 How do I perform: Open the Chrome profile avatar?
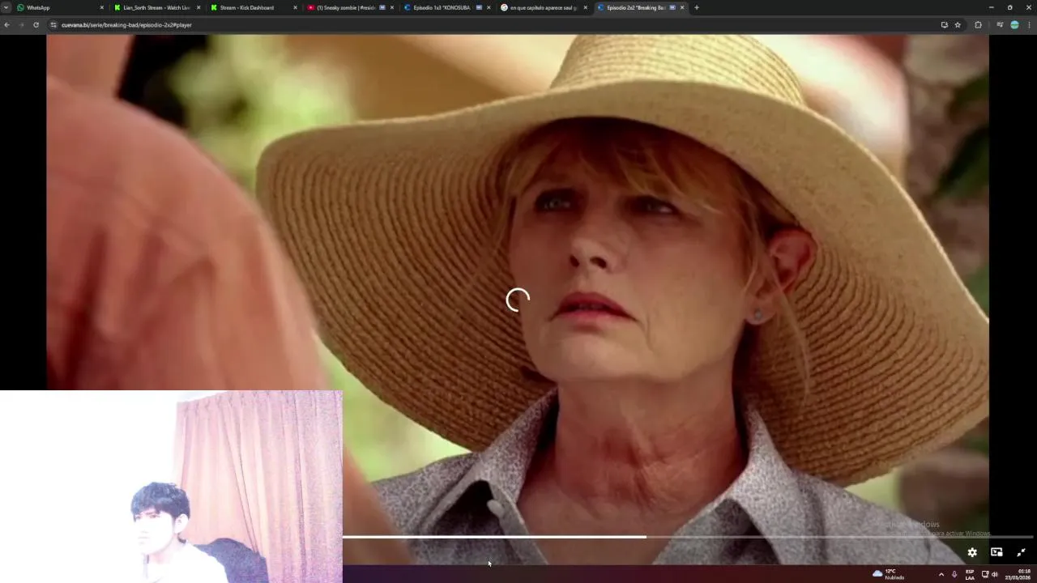click(x=1014, y=25)
